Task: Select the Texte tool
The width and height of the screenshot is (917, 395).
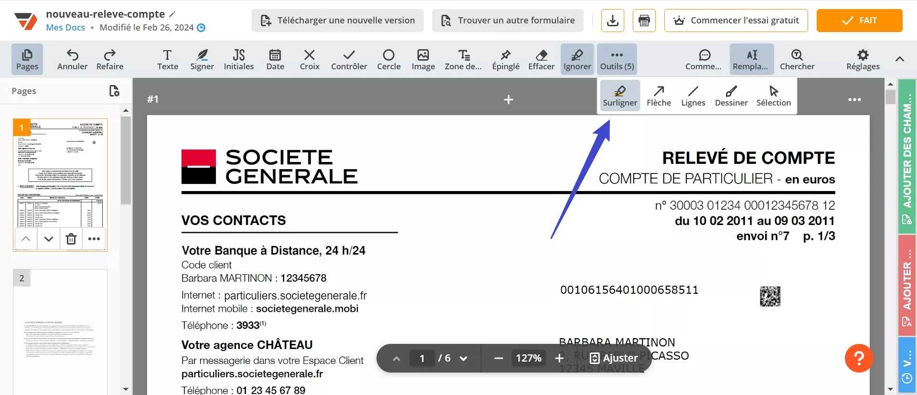Action: coord(168,59)
